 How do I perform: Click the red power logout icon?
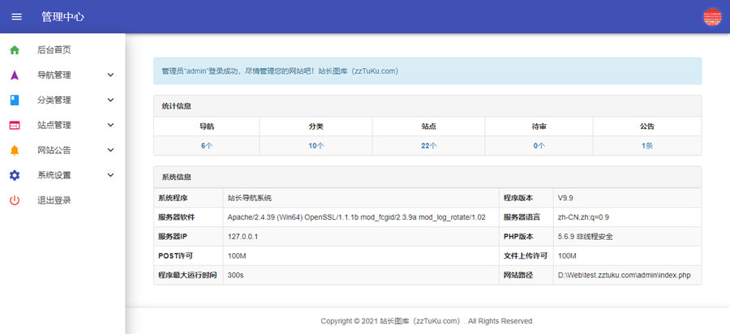[15, 200]
